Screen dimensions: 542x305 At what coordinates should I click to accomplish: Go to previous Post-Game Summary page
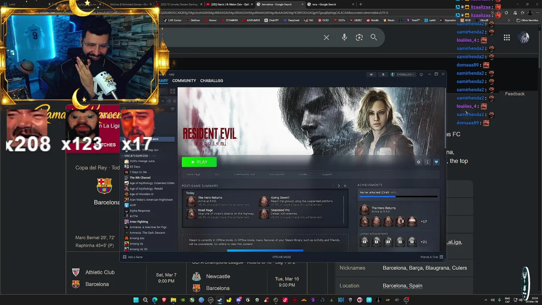(x=333, y=186)
